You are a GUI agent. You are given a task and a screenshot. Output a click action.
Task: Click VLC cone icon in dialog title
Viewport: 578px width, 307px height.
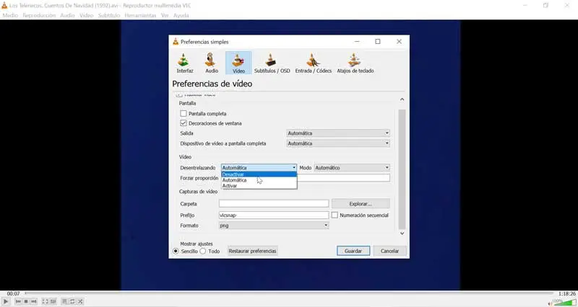tap(176, 42)
